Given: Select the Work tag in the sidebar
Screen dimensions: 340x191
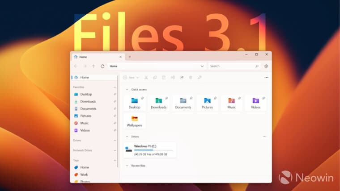Looking at the screenshot, I should point(84,174).
